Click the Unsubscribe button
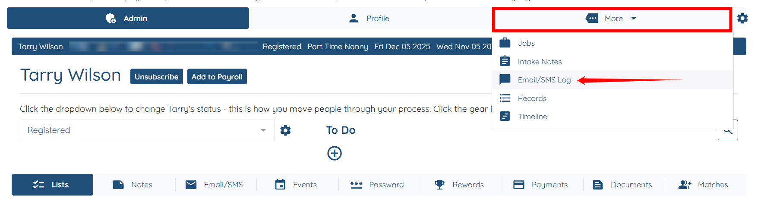The width and height of the screenshot is (764, 202). point(156,77)
